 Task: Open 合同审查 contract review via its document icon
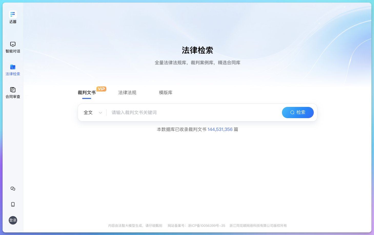click(x=13, y=90)
